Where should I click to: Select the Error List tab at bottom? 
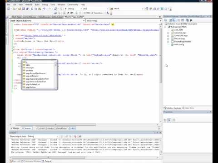15,161
